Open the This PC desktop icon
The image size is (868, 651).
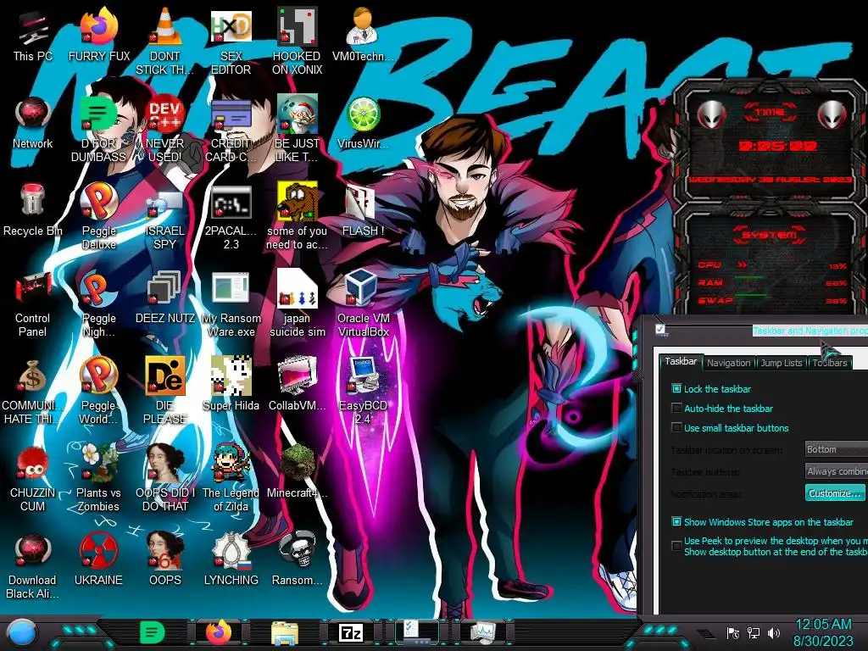[32, 36]
